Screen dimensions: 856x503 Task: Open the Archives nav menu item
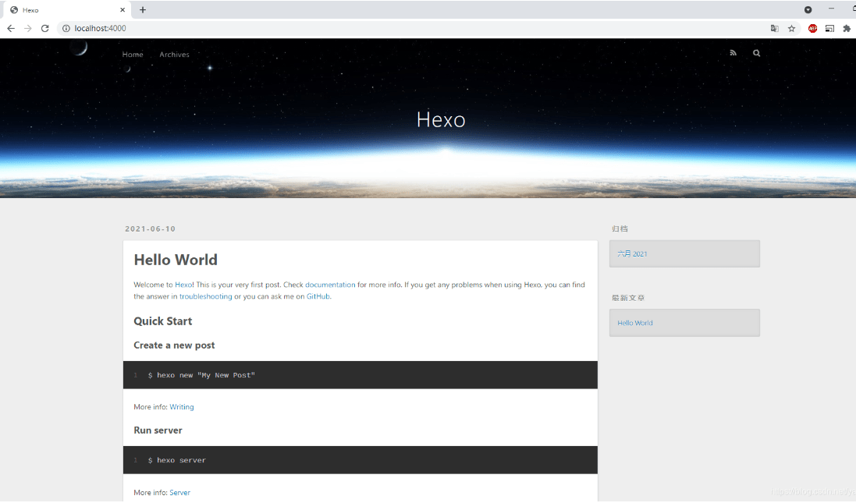click(x=174, y=55)
